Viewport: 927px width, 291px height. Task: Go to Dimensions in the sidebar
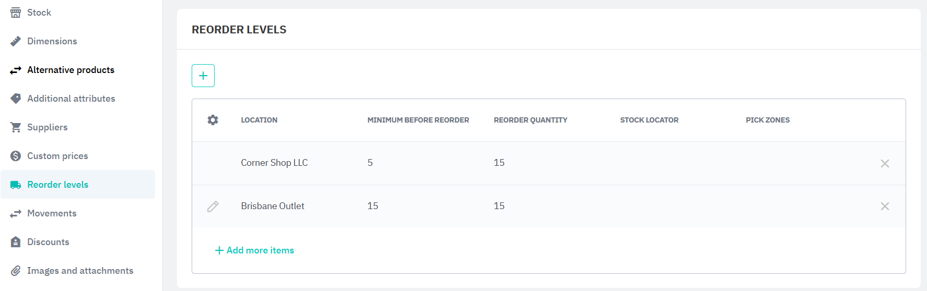click(x=52, y=41)
